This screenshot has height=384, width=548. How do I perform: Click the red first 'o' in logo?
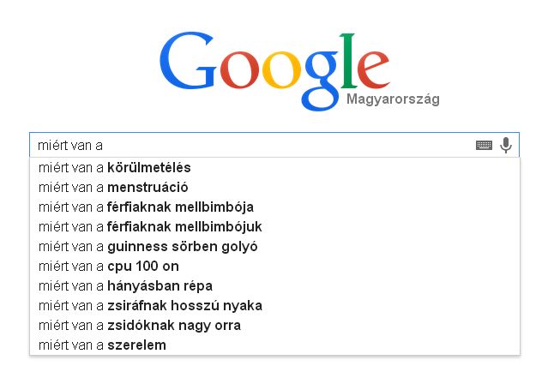239,70
